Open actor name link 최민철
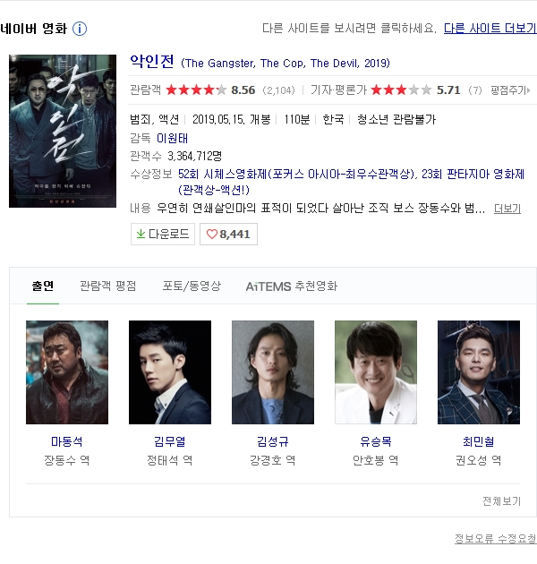 [478, 441]
